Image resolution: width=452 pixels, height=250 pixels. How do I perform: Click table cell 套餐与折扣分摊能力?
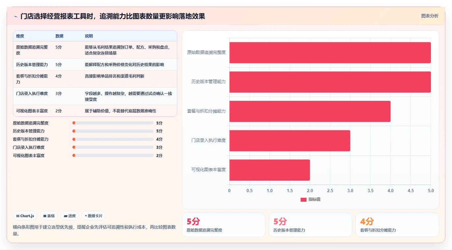(x=32, y=79)
